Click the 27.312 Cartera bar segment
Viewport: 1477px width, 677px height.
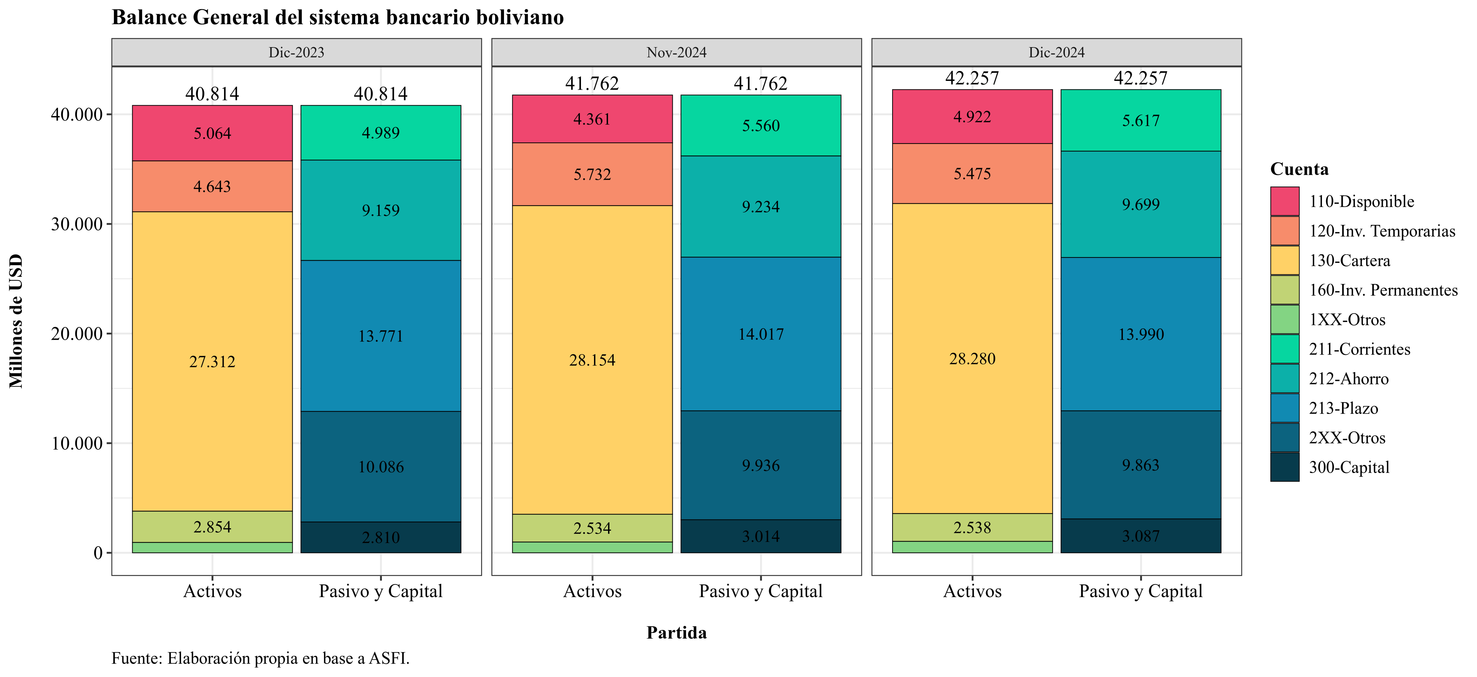212,361
